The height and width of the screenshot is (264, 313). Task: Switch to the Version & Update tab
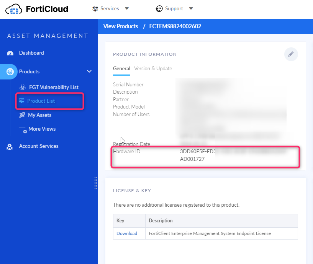(x=153, y=69)
